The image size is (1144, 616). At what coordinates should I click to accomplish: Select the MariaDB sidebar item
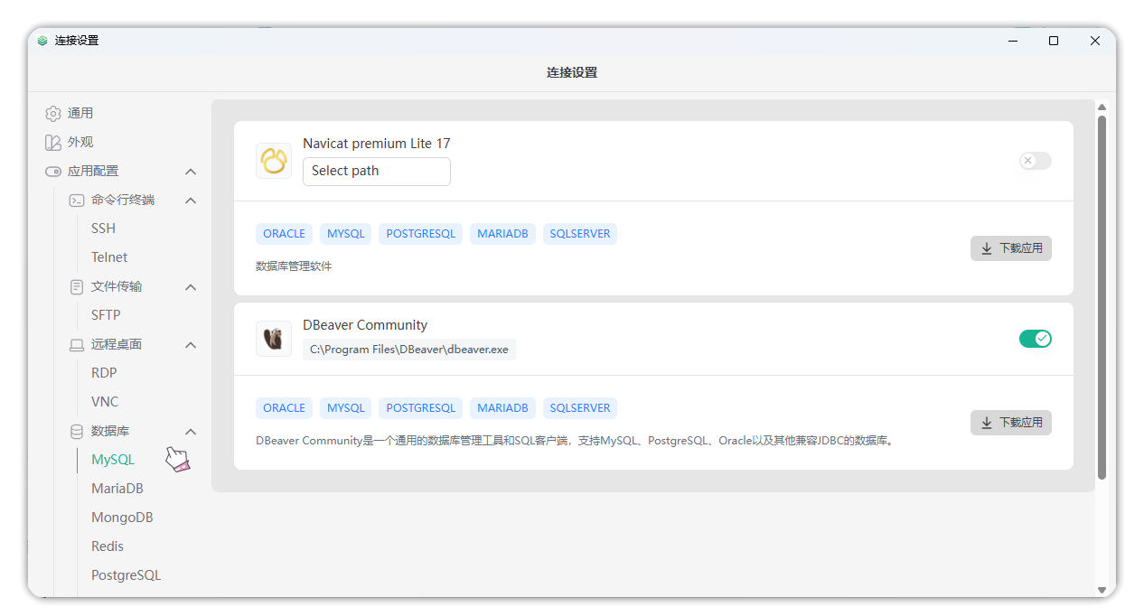tap(117, 489)
